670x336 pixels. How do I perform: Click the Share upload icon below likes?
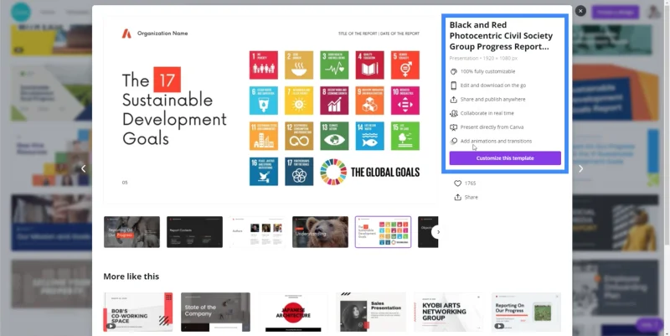[x=457, y=197]
